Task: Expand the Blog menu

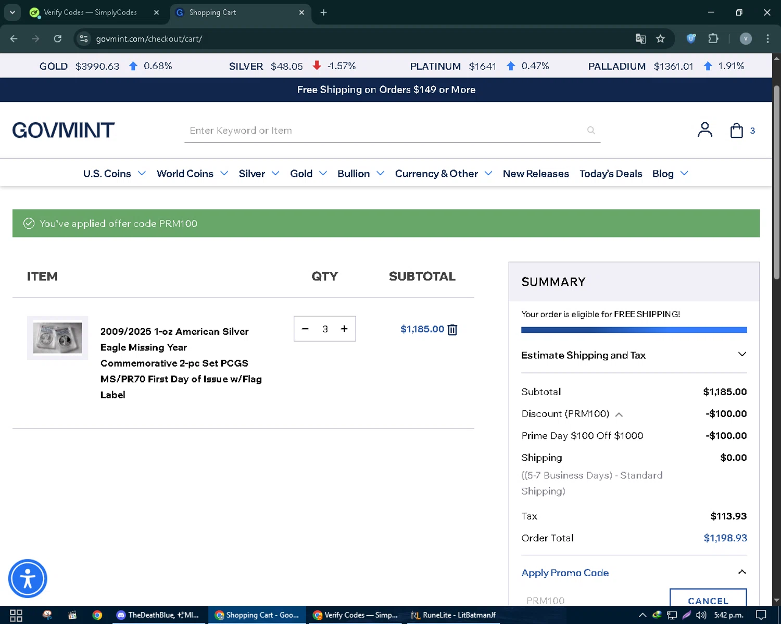Action: (670, 174)
